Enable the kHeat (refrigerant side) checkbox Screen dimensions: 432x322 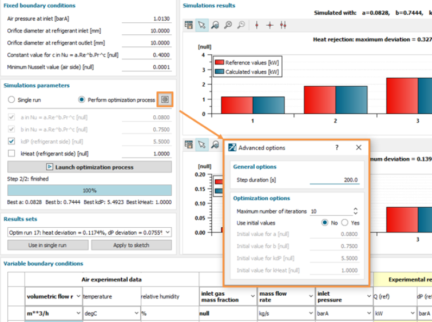pos(11,154)
